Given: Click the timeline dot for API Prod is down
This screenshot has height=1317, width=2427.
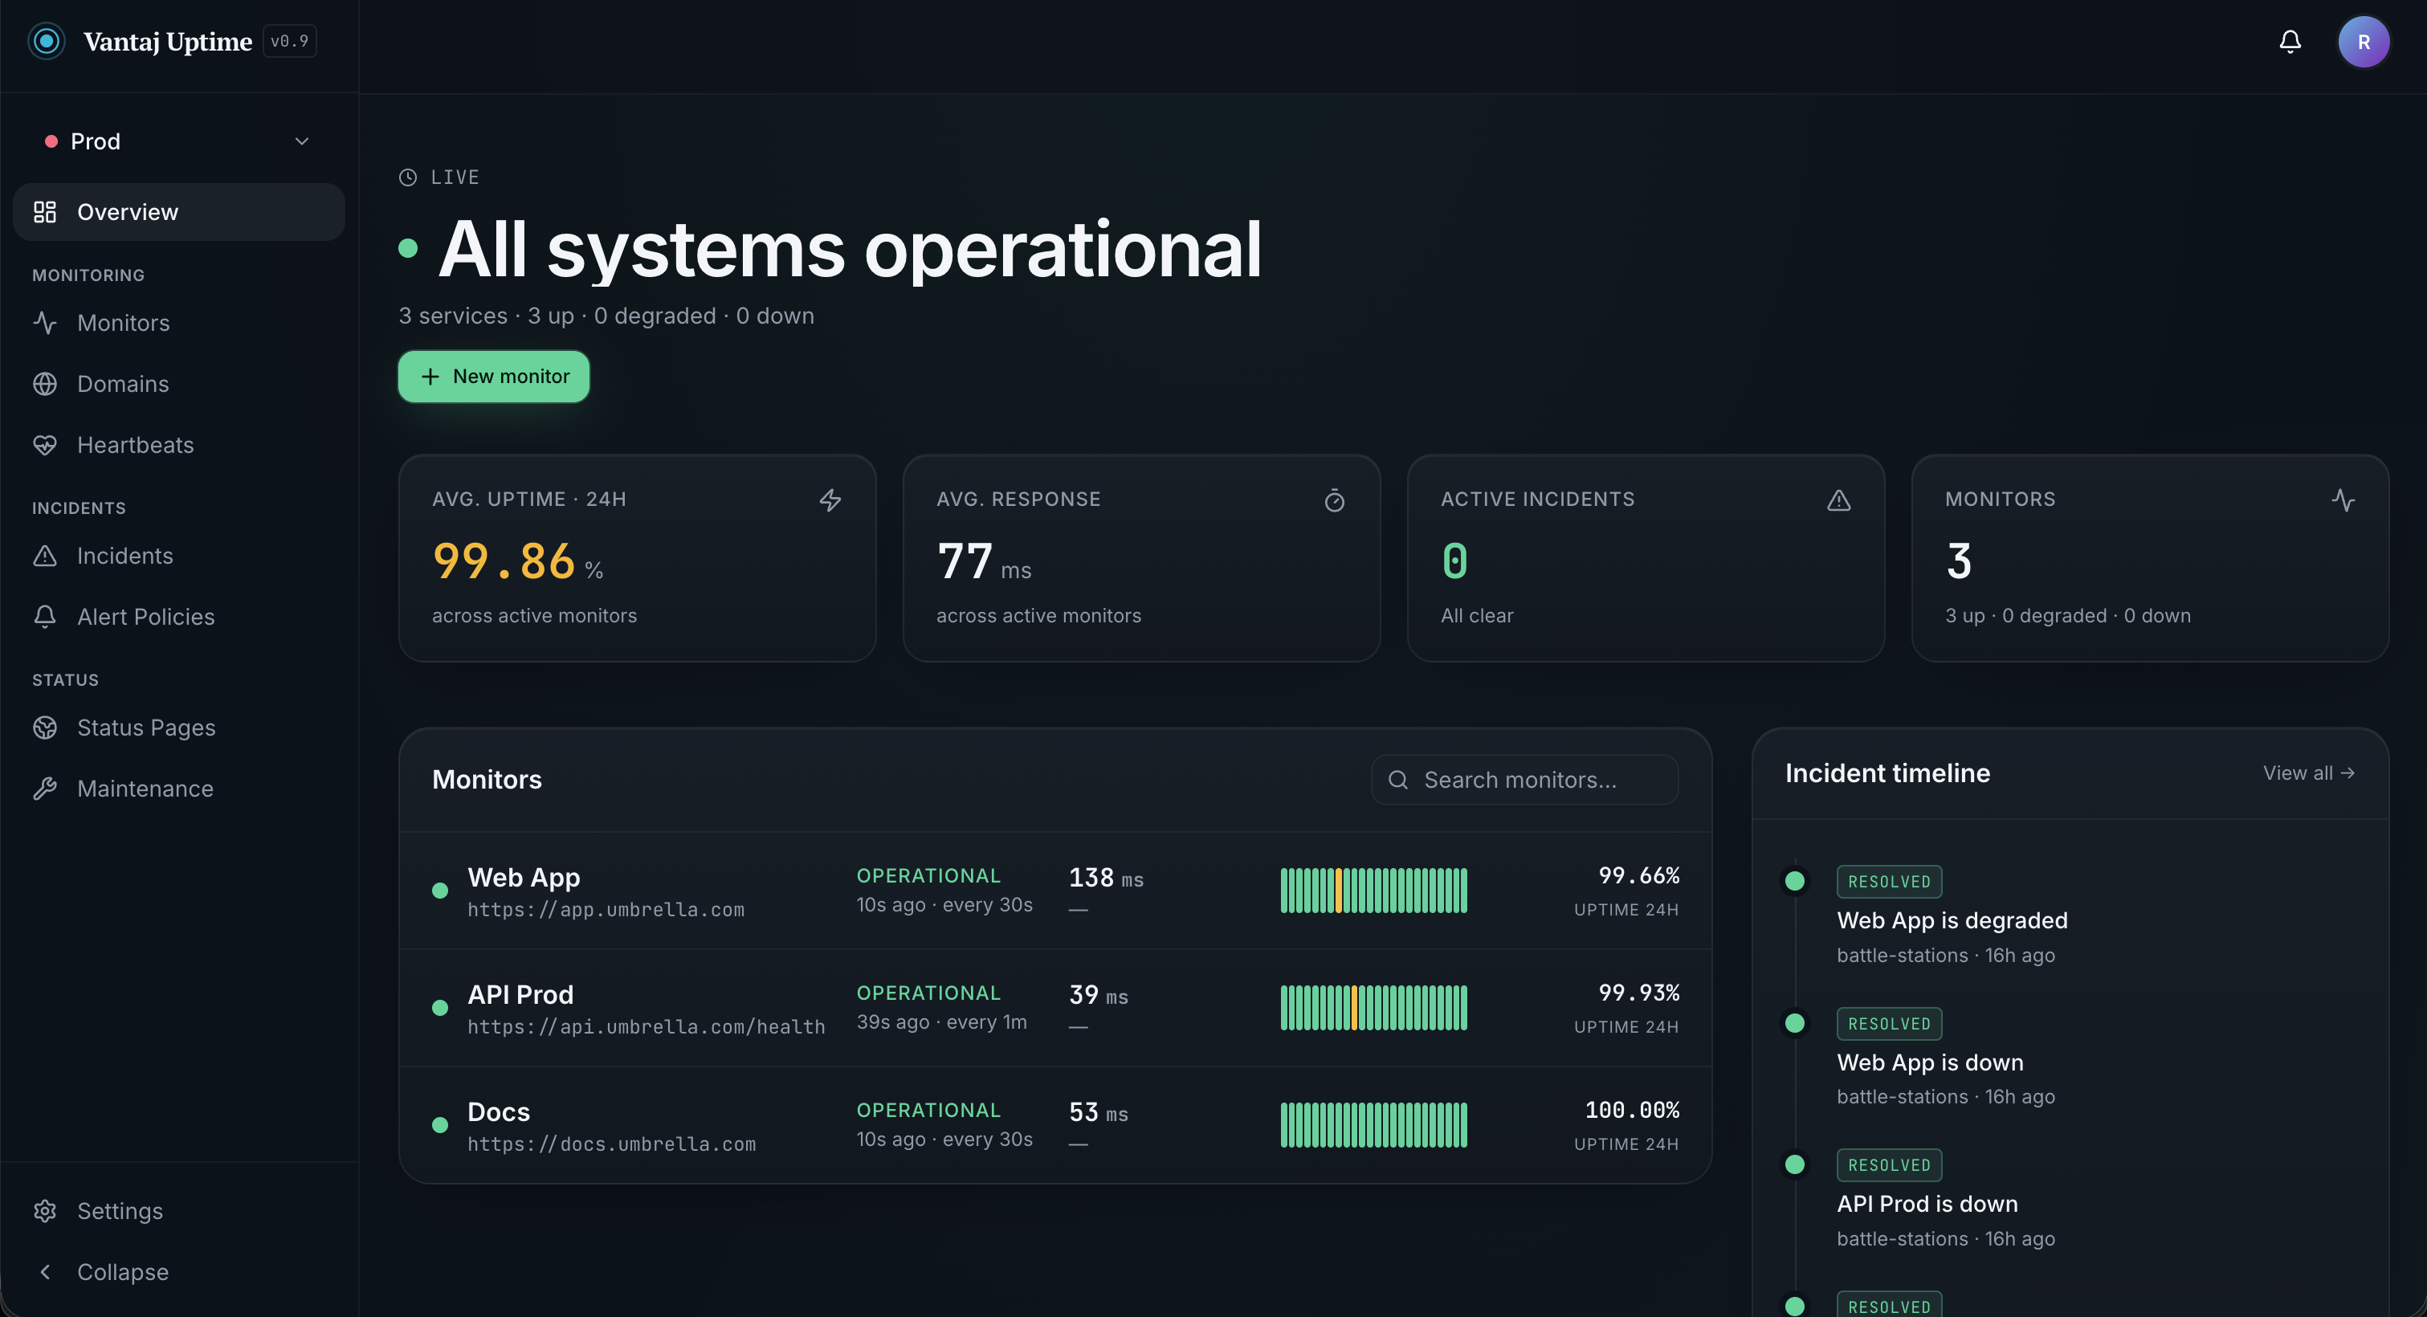Looking at the screenshot, I should coord(1795,1165).
